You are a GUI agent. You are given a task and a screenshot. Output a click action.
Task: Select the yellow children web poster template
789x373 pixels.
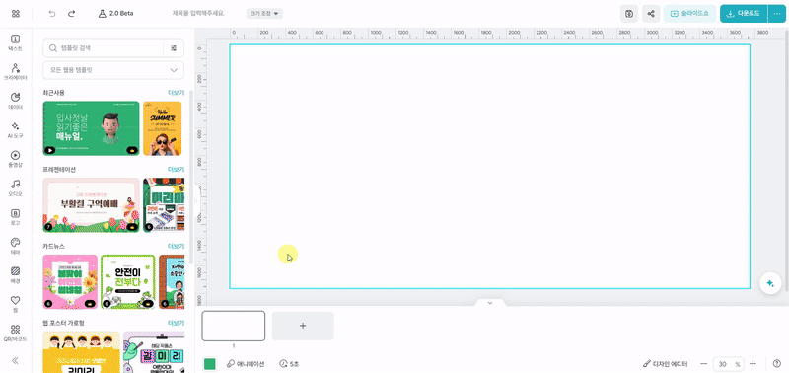(x=82, y=352)
